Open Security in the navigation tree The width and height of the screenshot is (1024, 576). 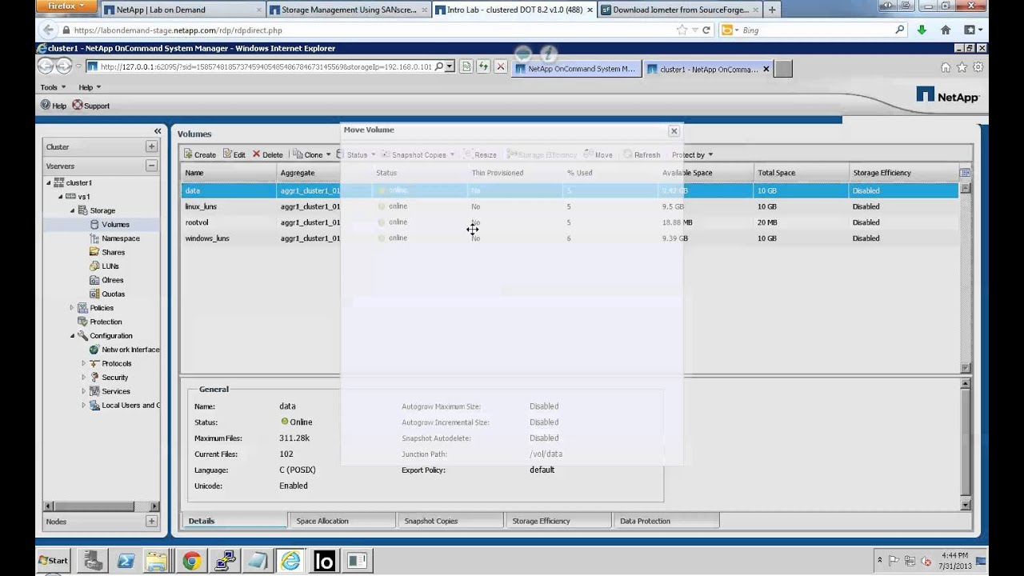pyautogui.click(x=114, y=378)
